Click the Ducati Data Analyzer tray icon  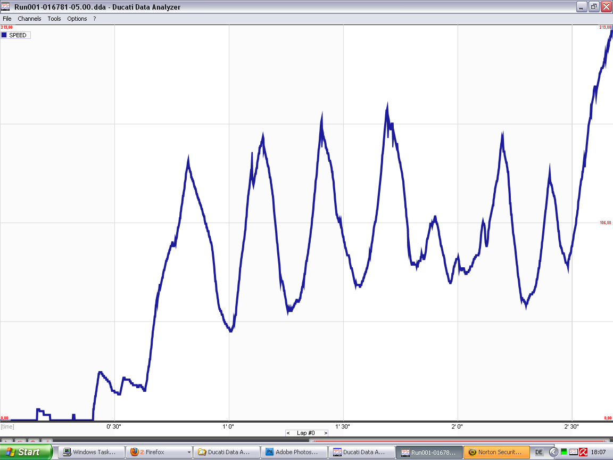click(574, 452)
